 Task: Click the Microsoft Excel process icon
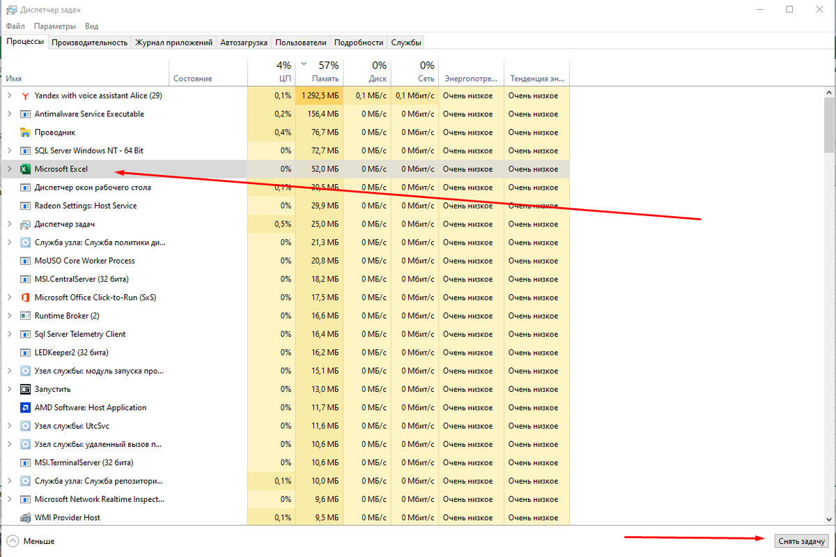[25, 169]
